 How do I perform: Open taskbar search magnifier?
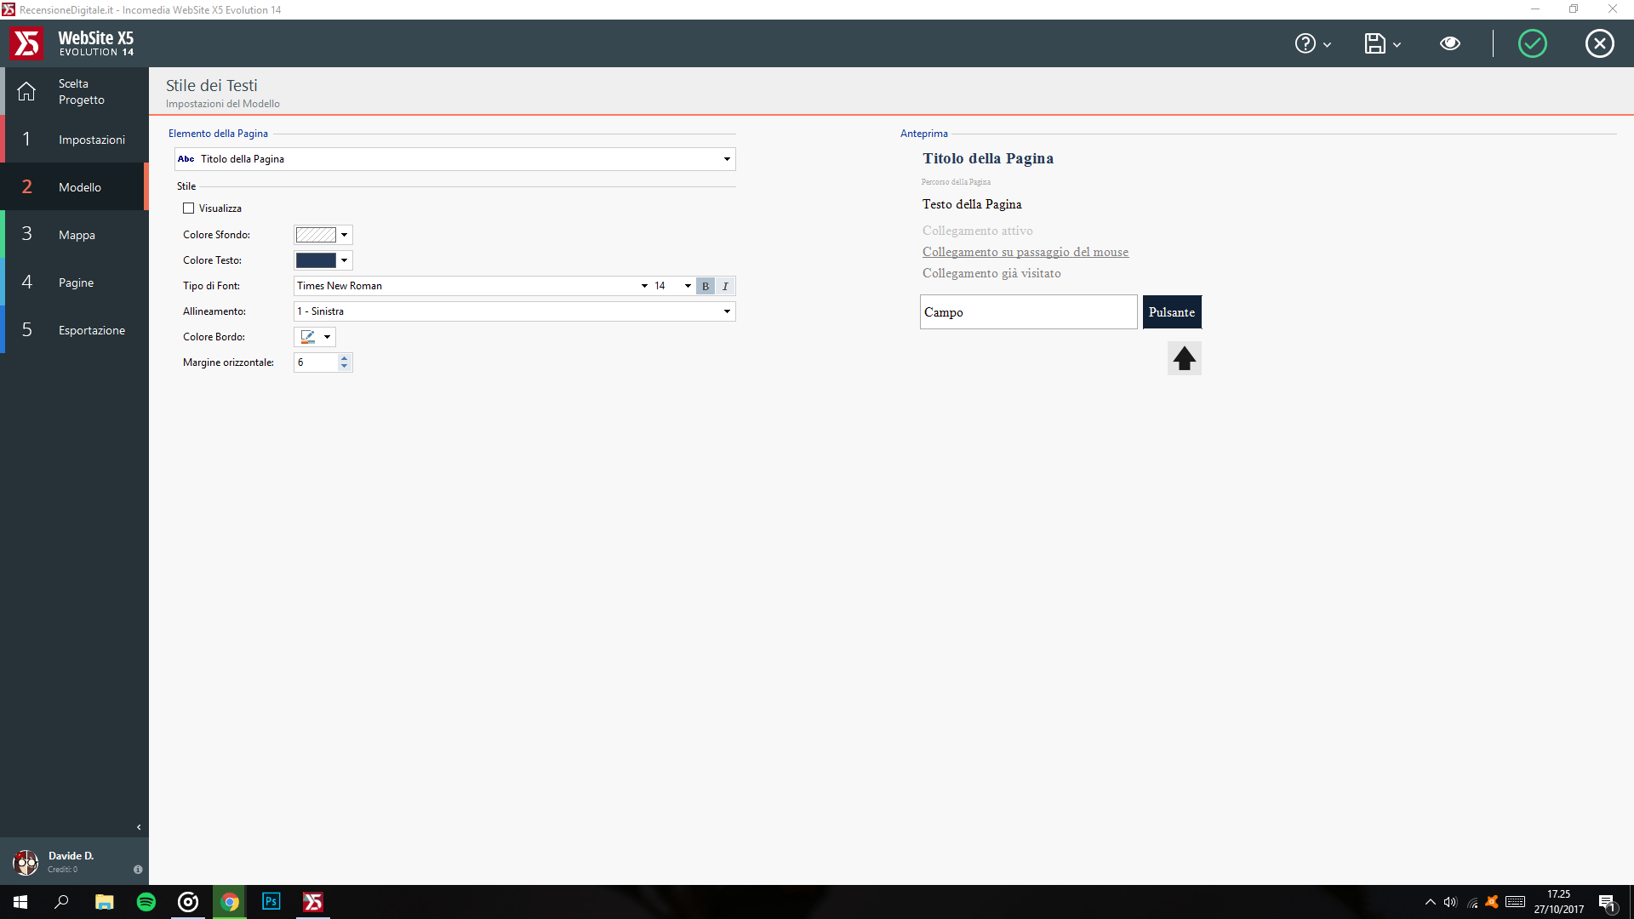(x=61, y=902)
